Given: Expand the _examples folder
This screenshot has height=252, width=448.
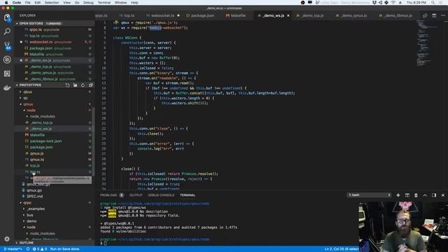Looking at the screenshot, I should pos(36,209).
